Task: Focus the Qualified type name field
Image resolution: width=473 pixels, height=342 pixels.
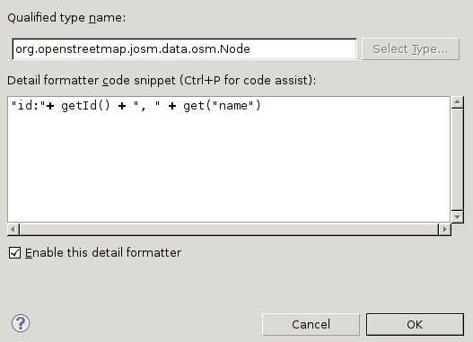Action: 185,49
